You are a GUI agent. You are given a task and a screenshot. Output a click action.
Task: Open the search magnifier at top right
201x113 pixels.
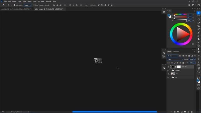[x=189, y=5]
